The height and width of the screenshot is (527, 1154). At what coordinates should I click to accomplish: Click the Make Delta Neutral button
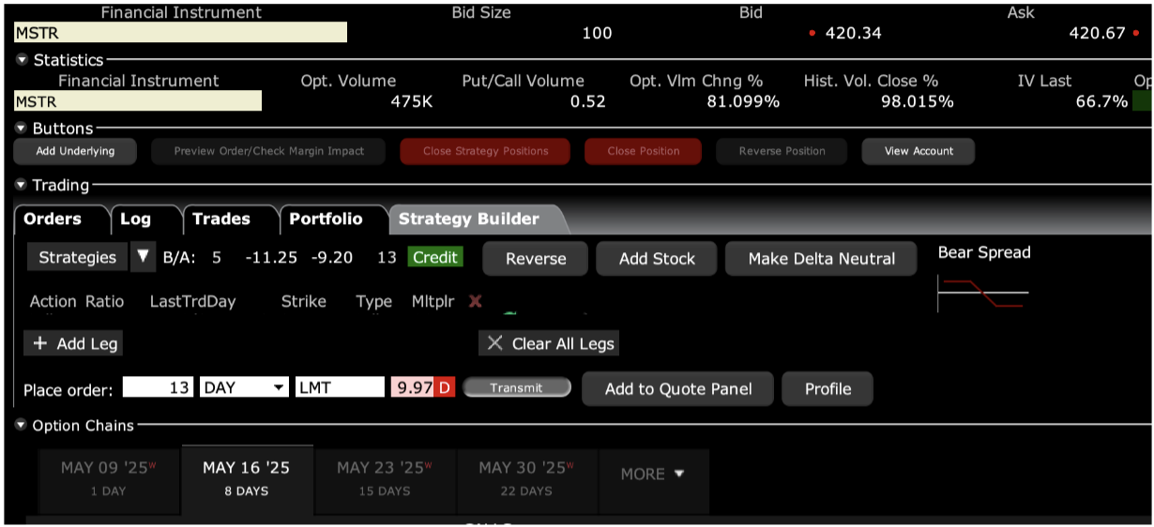point(821,259)
